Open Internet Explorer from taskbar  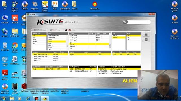pyautogui.click(x=28, y=98)
